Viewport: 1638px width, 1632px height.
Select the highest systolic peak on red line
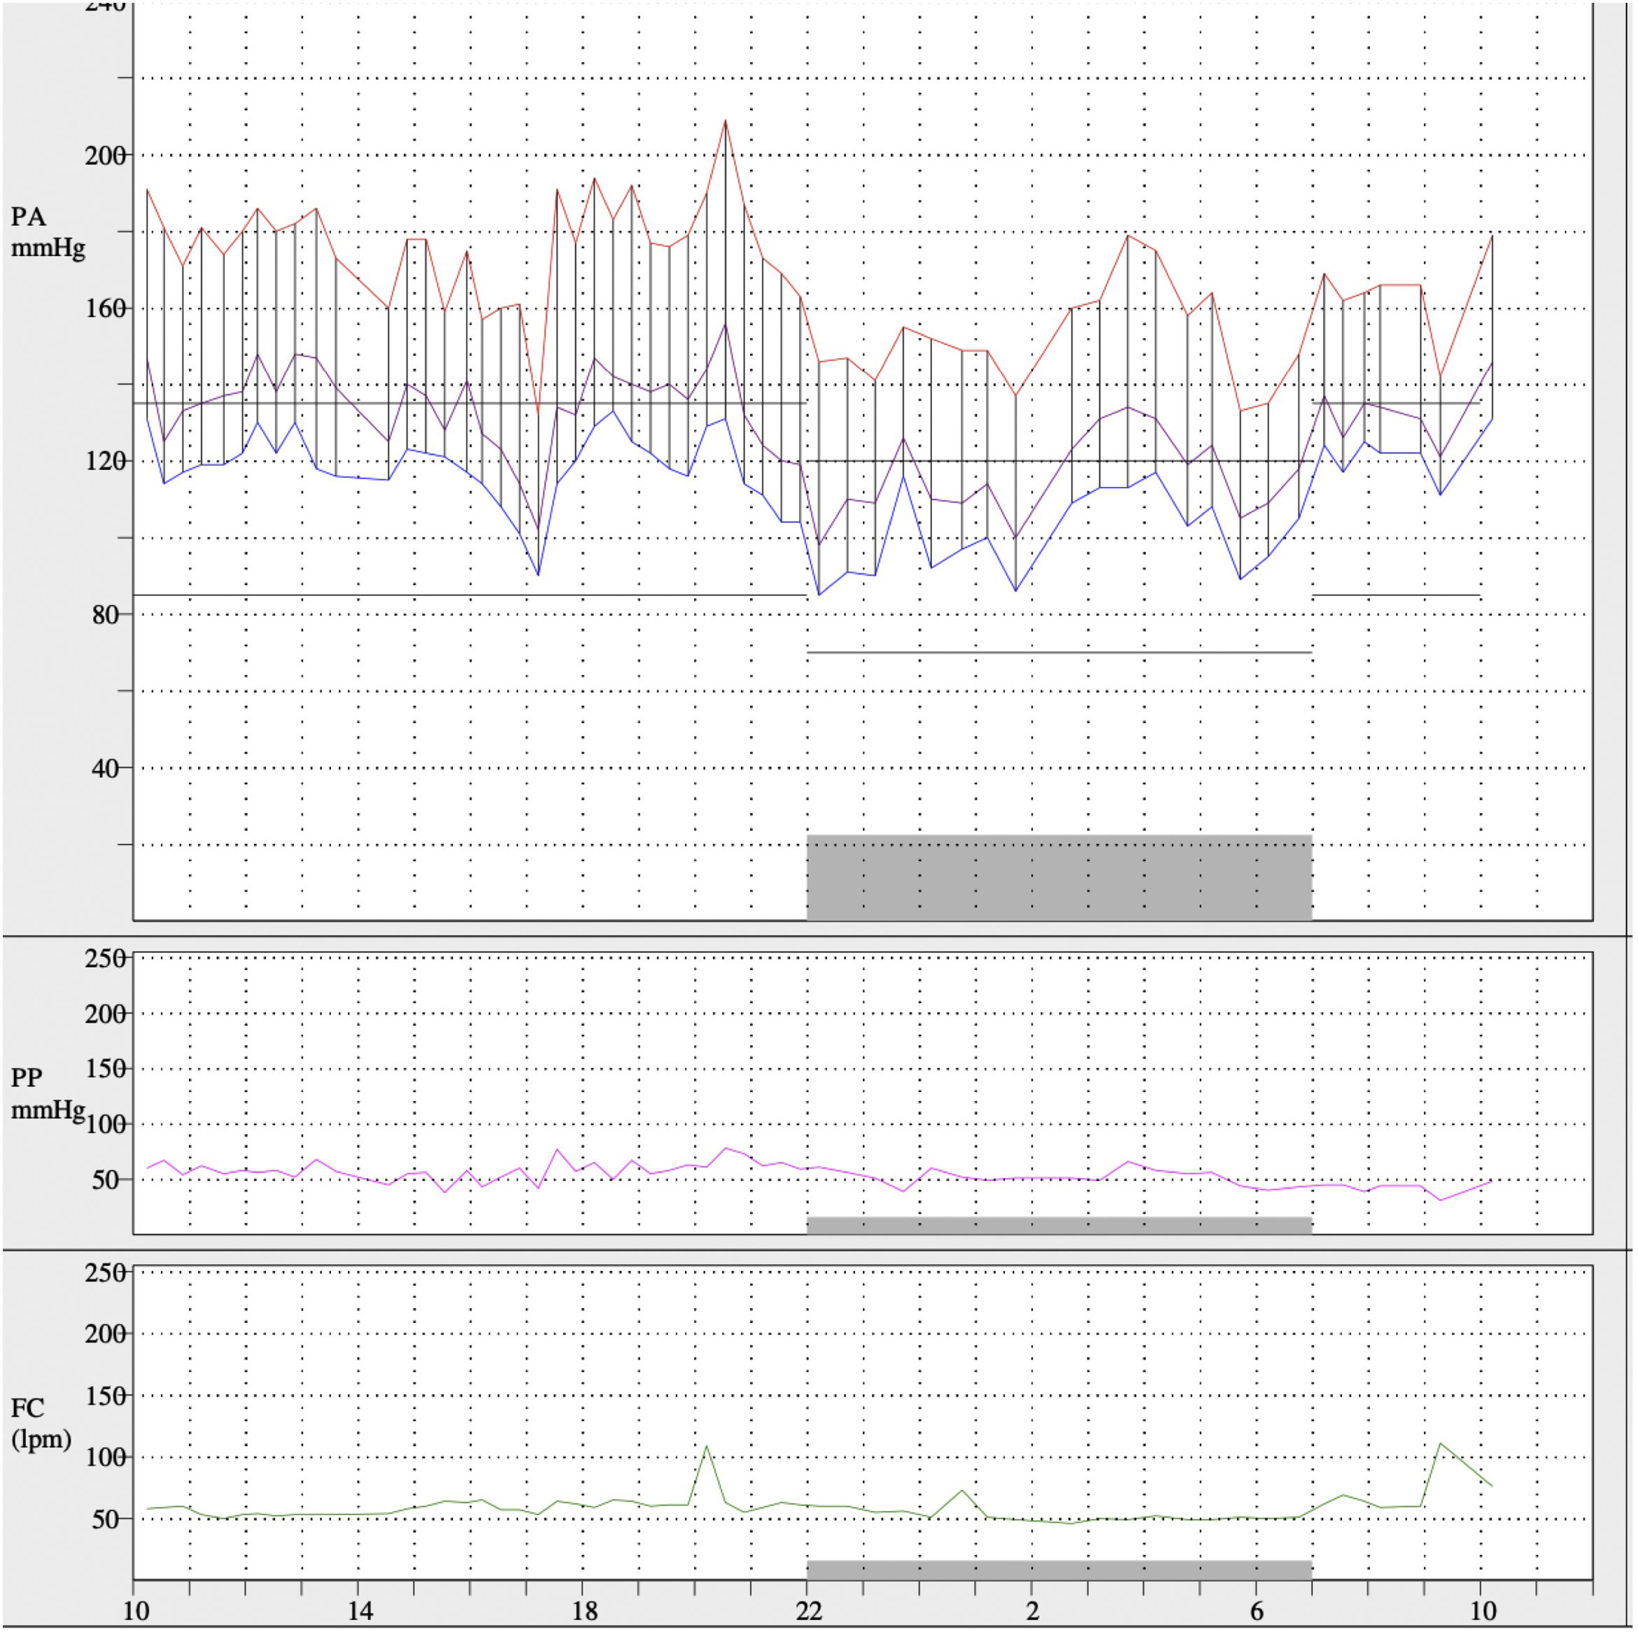click(x=725, y=121)
